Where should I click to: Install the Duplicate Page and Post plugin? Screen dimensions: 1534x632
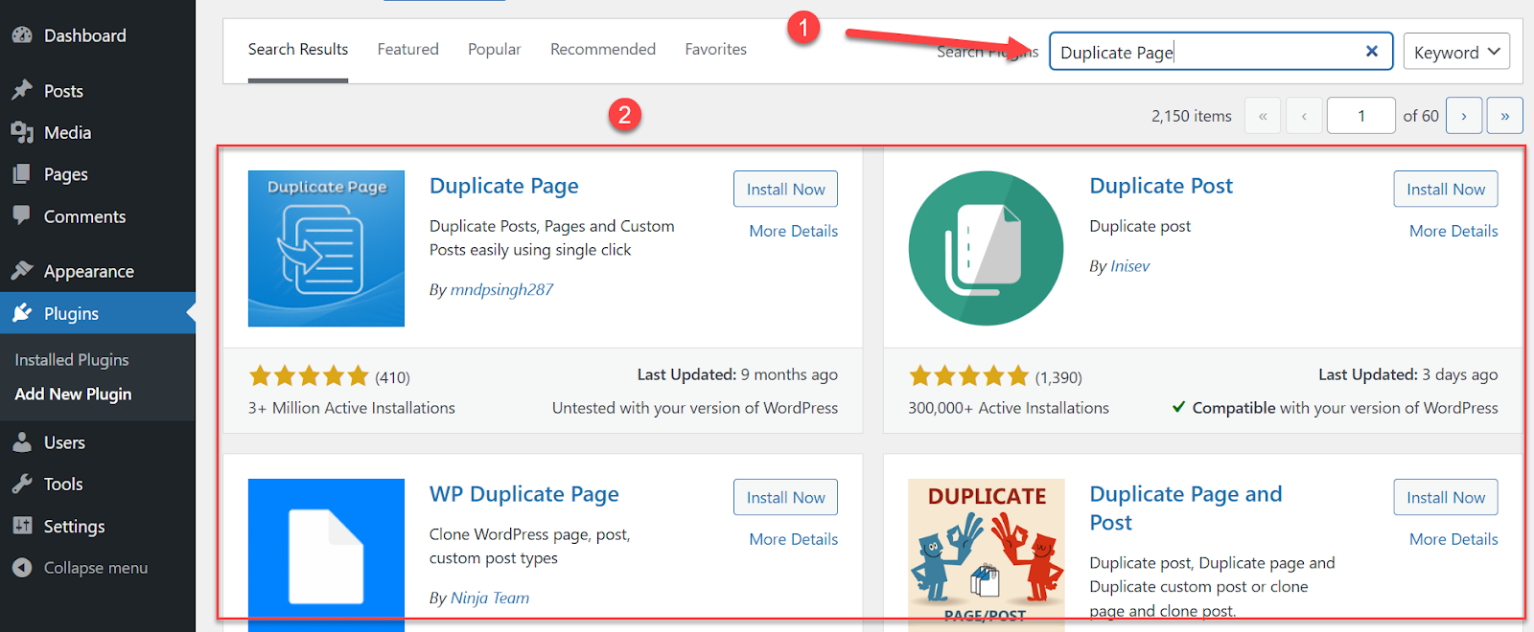pos(1446,497)
